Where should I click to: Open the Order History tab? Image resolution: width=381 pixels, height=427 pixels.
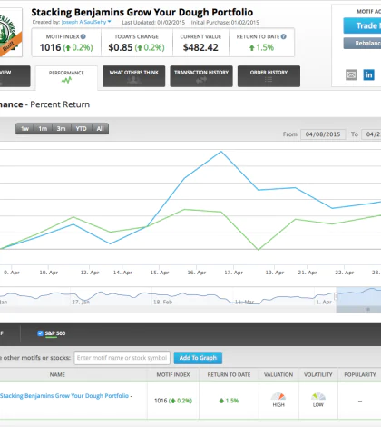pos(269,76)
